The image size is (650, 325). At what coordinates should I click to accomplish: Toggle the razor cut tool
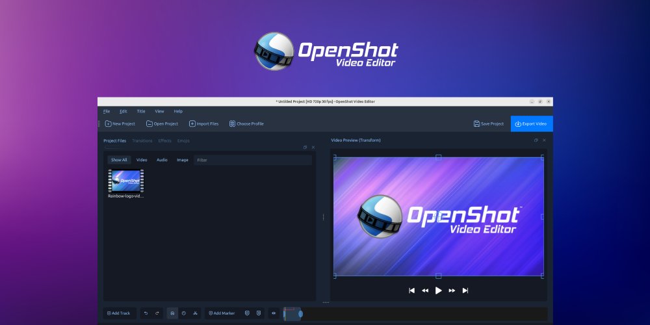click(x=195, y=313)
